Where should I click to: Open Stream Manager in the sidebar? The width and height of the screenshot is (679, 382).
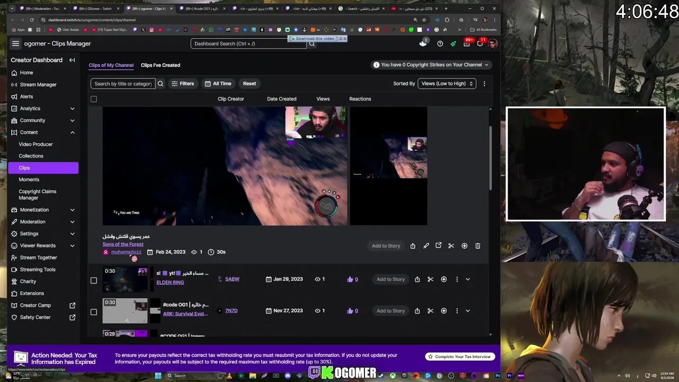tap(38, 84)
